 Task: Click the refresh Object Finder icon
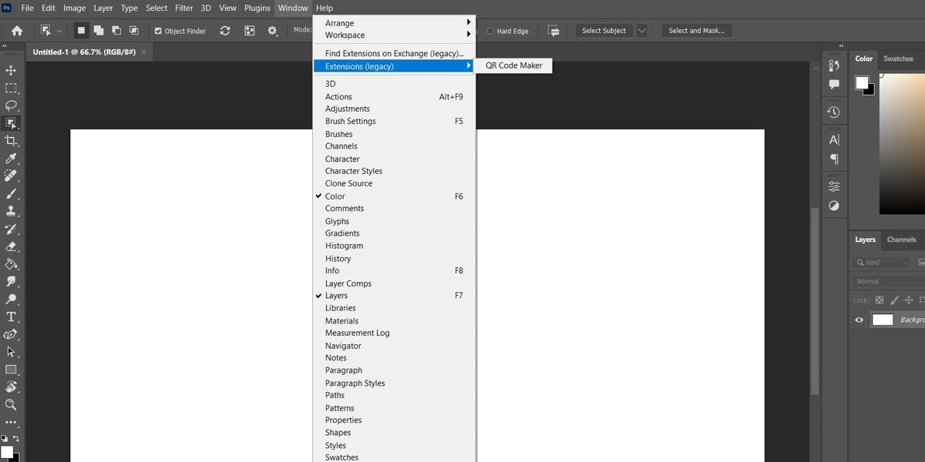tap(225, 31)
